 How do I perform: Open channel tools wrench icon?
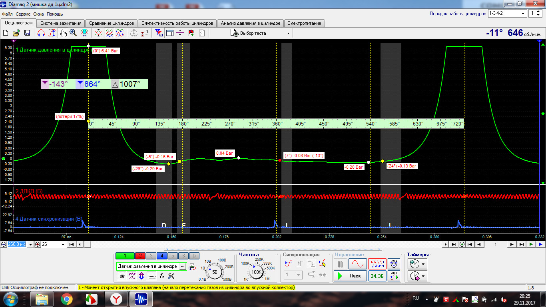171,276
